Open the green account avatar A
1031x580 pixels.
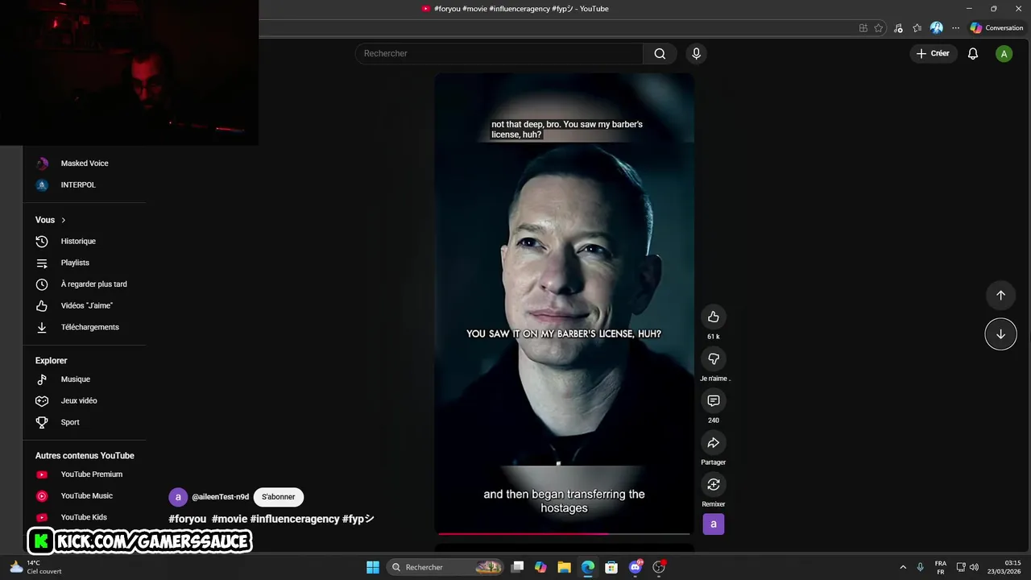tap(1004, 53)
